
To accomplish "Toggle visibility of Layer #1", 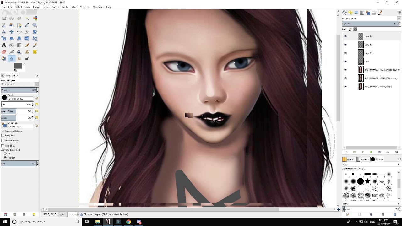I will pos(345,53).
